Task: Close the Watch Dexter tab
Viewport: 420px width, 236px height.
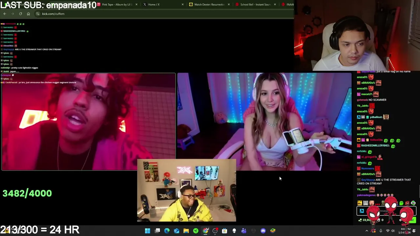Action: [x=229, y=5]
